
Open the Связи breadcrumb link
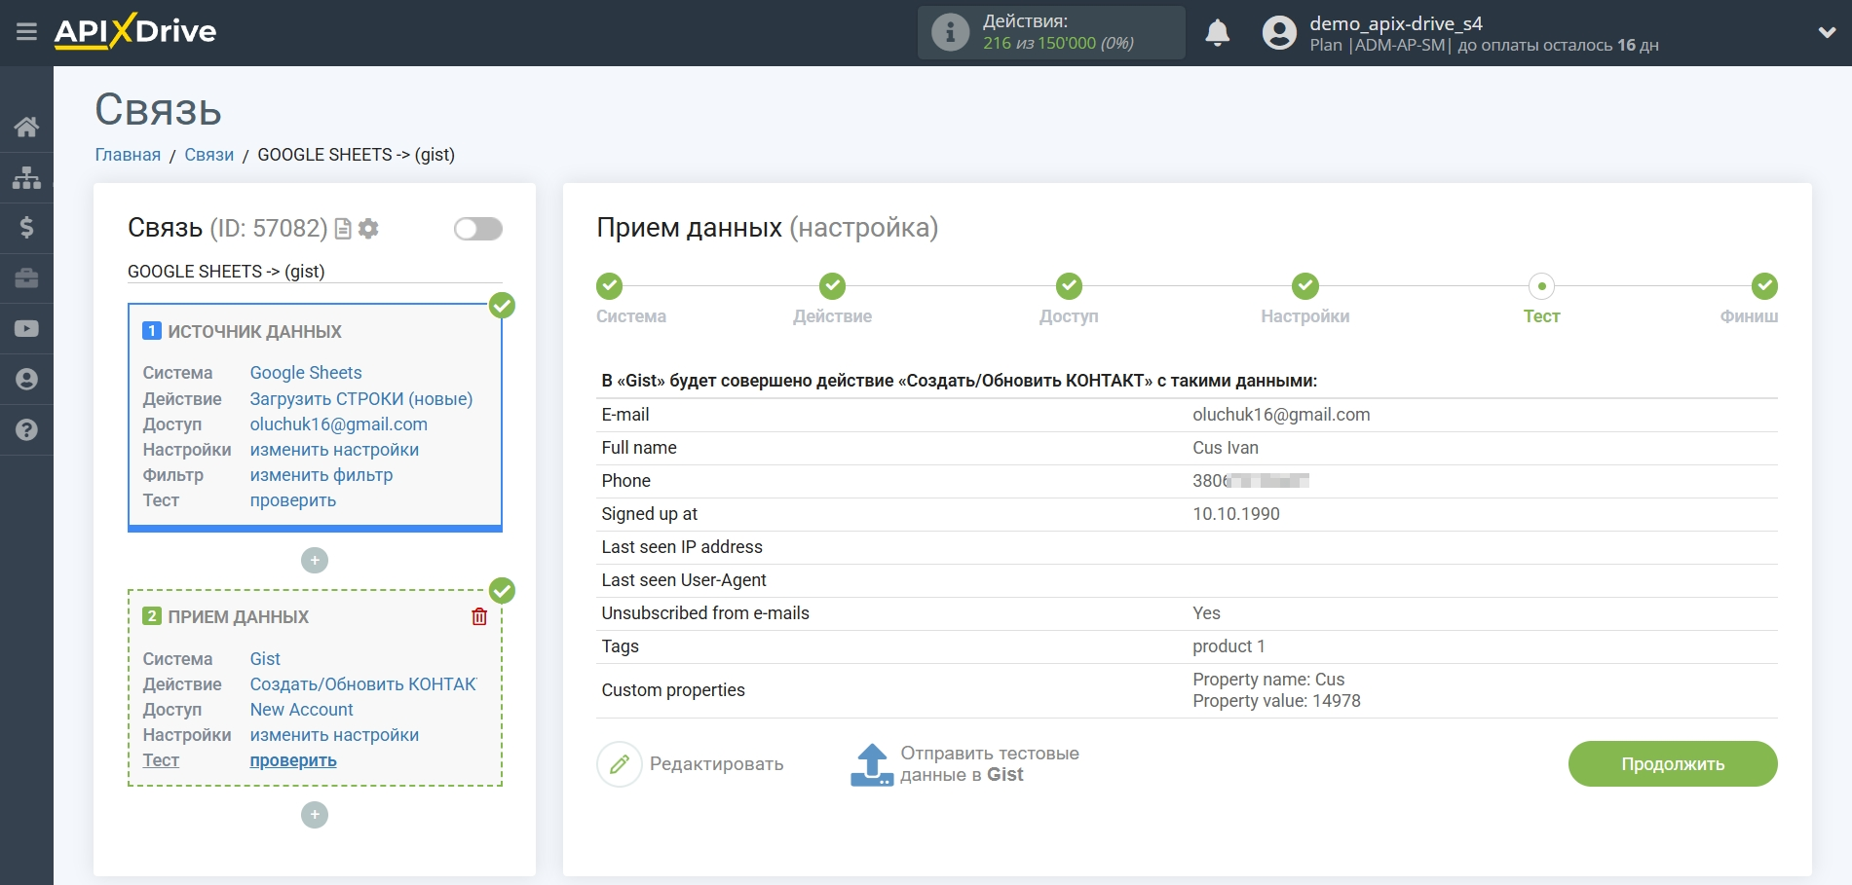click(208, 155)
